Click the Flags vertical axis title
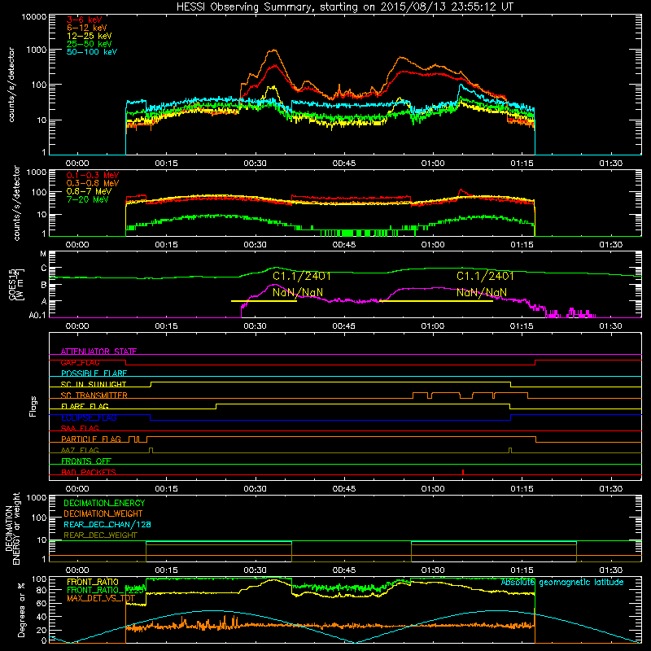Screen dimensions: 651x651 (33, 406)
